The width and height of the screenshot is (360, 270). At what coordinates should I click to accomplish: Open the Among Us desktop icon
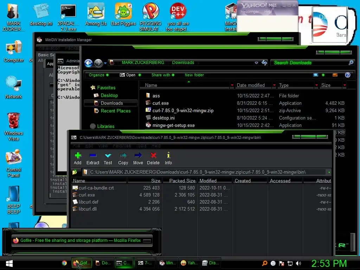pyautogui.click(x=96, y=14)
